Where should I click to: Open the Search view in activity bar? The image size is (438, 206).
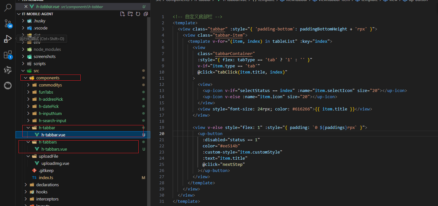point(8,8)
